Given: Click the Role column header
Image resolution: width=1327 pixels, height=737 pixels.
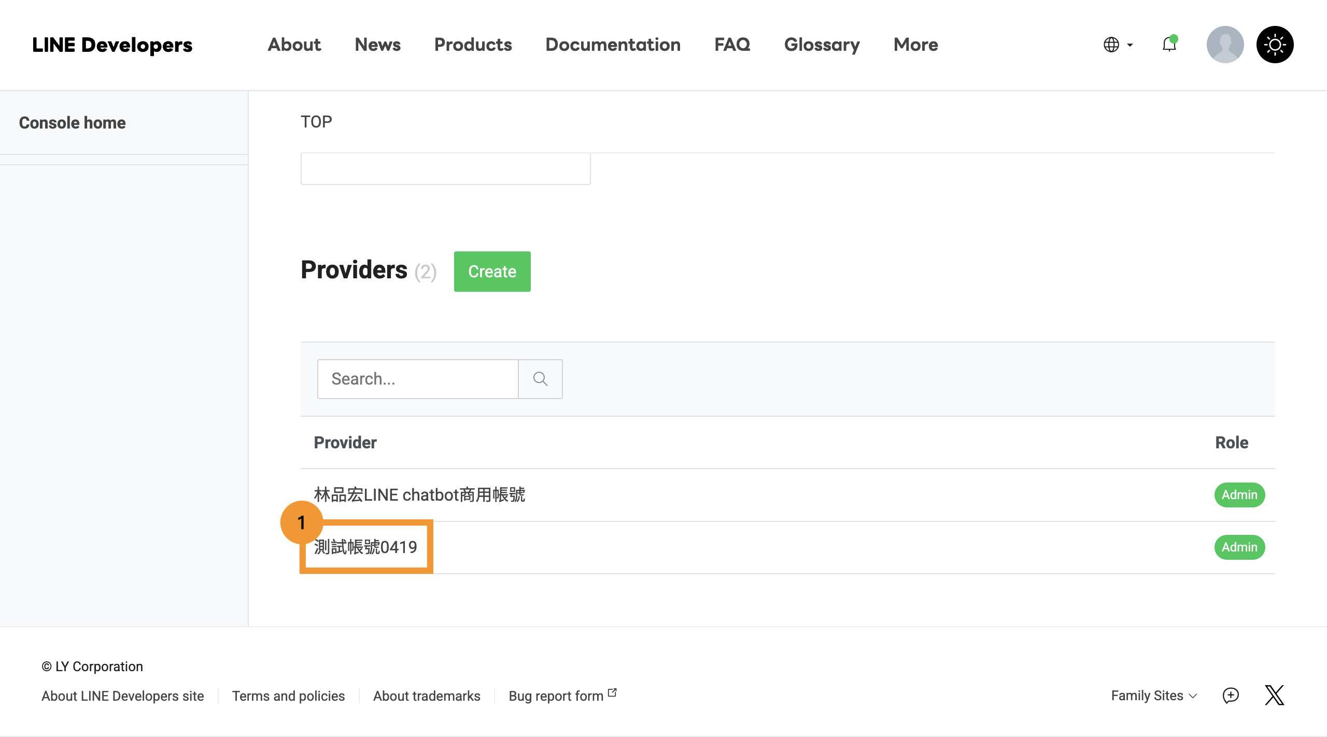Looking at the screenshot, I should (x=1232, y=443).
